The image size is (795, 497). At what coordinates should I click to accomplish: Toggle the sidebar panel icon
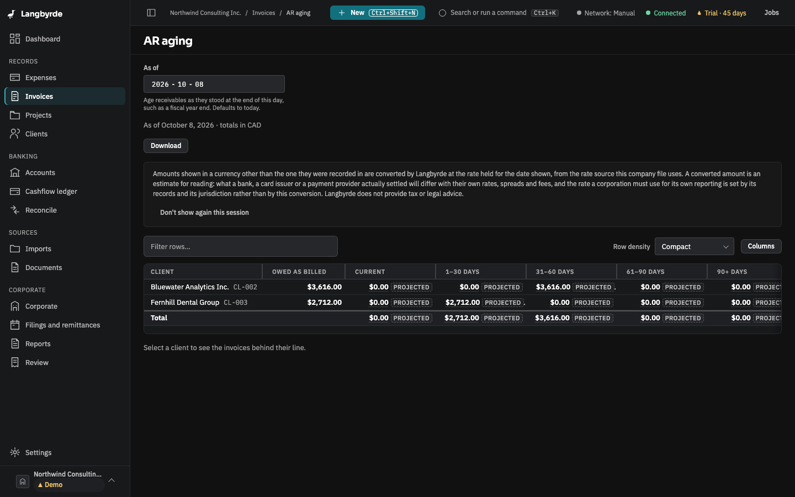tap(151, 13)
